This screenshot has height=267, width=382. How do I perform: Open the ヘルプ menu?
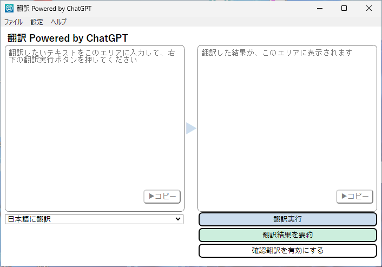[x=58, y=22]
